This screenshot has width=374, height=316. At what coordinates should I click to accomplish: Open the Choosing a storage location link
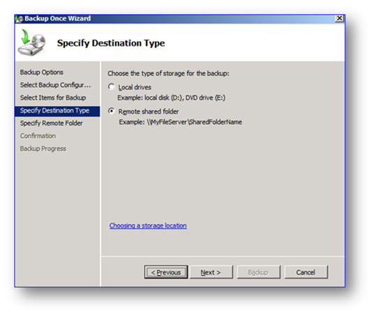[148, 225]
